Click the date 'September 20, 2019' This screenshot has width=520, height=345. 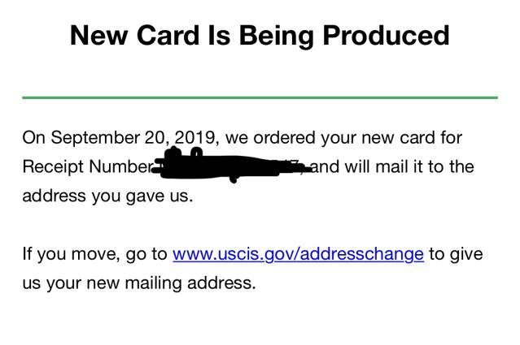tap(134, 138)
